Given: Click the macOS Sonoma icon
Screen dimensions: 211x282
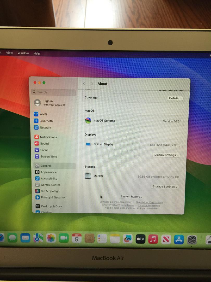Looking at the screenshot, I should click(x=88, y=120).
